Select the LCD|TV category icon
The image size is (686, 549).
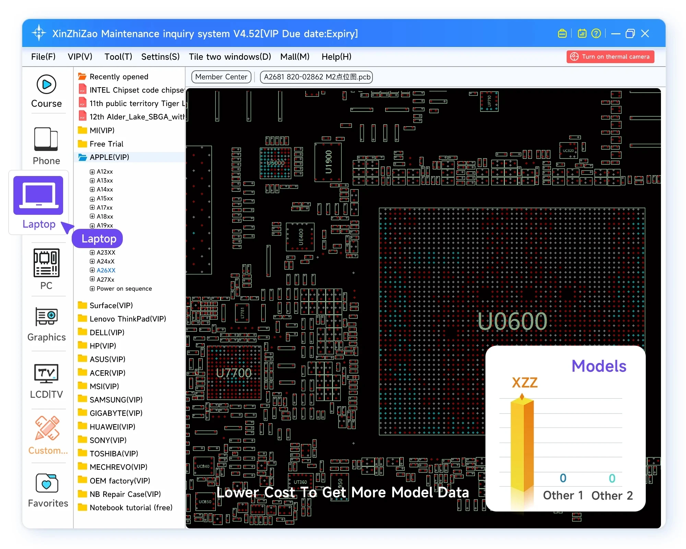[46, 373]
